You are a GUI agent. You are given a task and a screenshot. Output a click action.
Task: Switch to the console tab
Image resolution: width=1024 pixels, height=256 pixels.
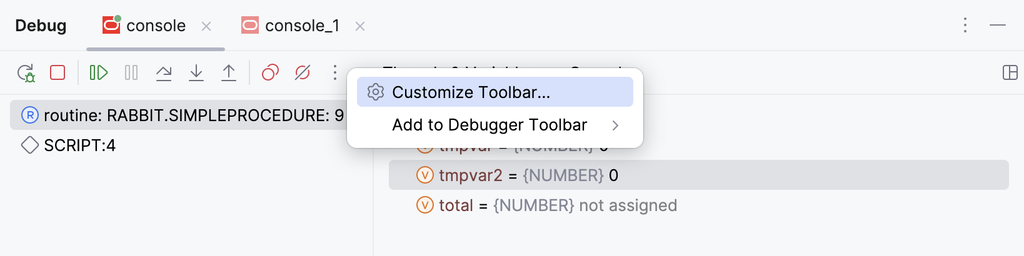[156, 26]
